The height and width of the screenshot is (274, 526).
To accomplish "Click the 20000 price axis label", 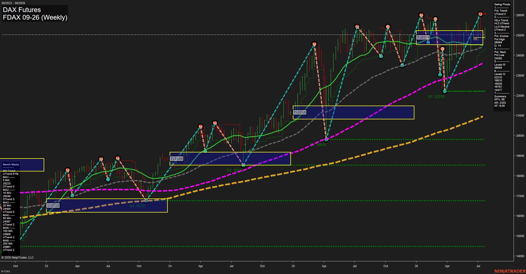I will pos(520,136).
